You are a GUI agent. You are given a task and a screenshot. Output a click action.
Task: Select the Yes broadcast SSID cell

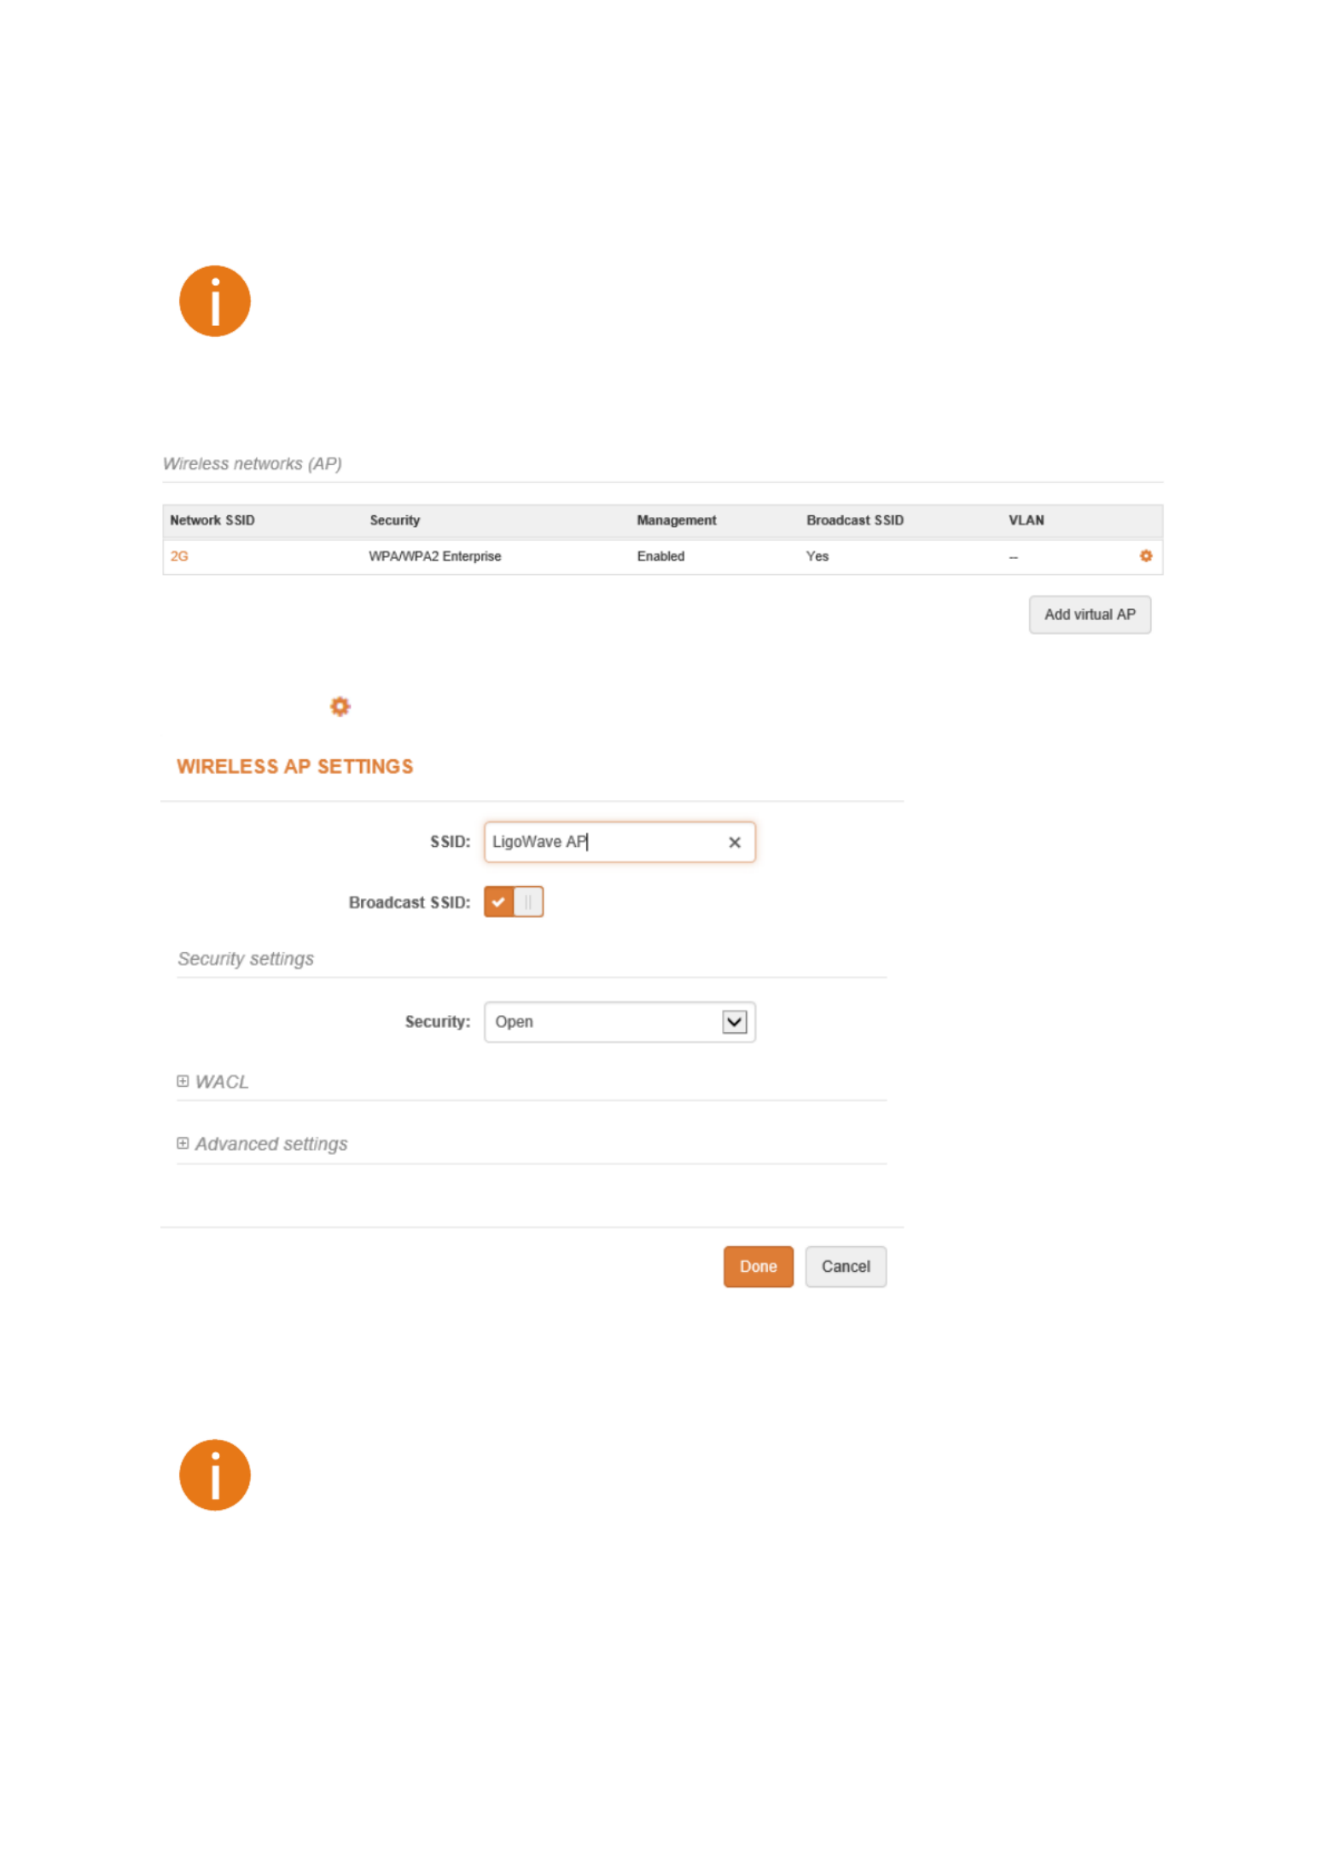pyautogui.click(x=817, y=556)
